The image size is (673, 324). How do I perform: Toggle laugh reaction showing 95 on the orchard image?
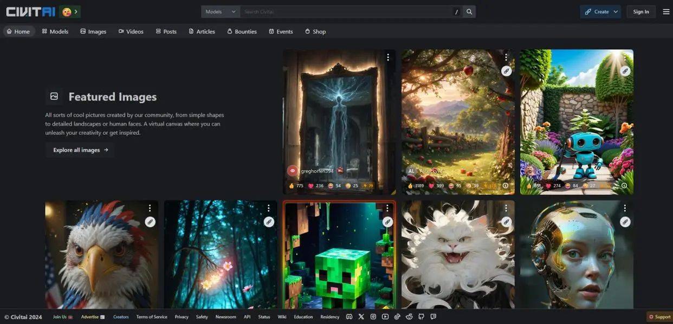(456, 185)
